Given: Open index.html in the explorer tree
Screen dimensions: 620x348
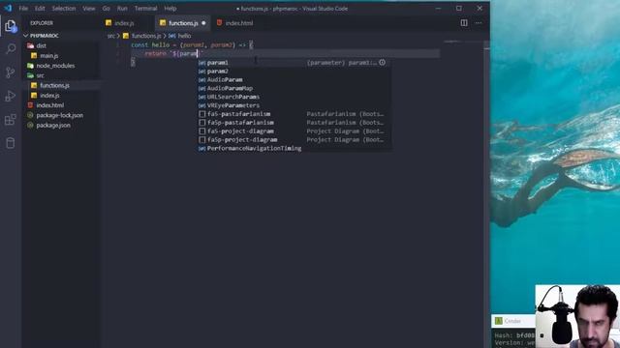Looking at the screenshot, I should coord(49,105).
